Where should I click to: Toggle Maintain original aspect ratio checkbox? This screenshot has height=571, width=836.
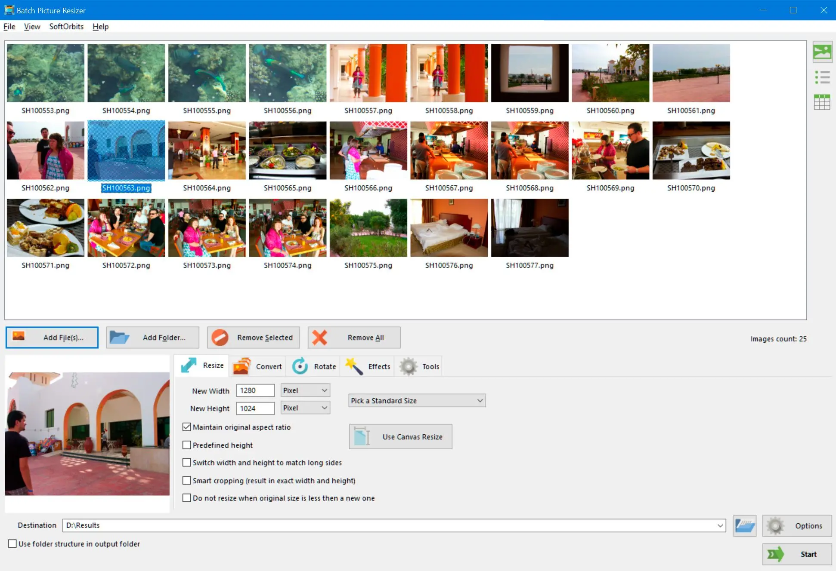click(x=187, y=427)
